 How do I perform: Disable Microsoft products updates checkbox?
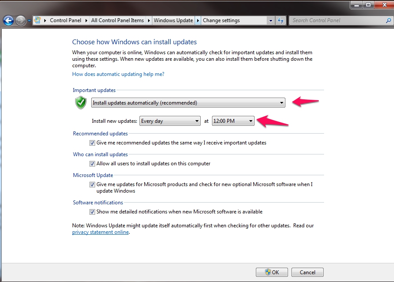click(x=92, y=184)
